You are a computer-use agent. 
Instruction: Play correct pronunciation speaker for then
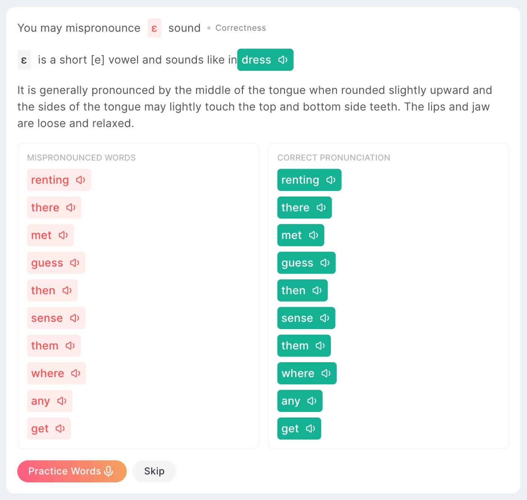pyautogui.click(x=317, y=290)
